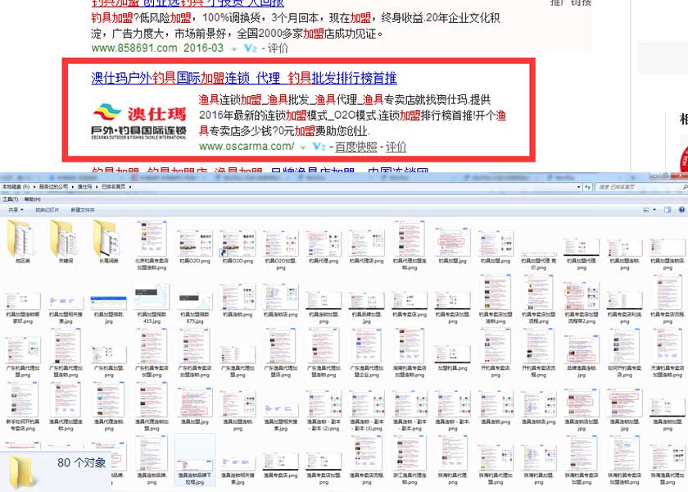The image size is (688, 492).
Task: Select the 渔具连锁品牌下拉框.jpg file
Action: pos(195,460)
